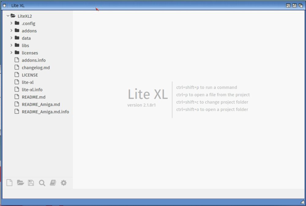Open file using the open-folder toolbar icon
Viewport: 306px width, 206px height.
click(x=20, y=183)
